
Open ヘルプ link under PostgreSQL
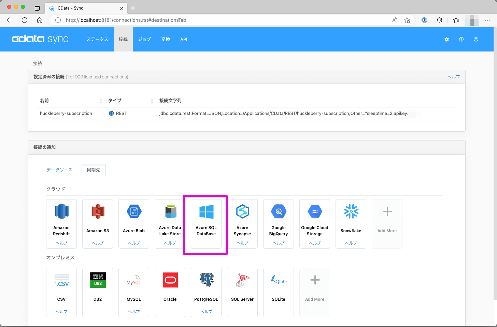click(x=206, y=312)
